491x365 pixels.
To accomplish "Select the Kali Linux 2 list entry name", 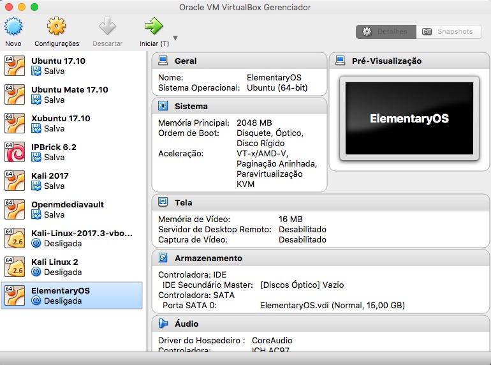I will (55, 262).
